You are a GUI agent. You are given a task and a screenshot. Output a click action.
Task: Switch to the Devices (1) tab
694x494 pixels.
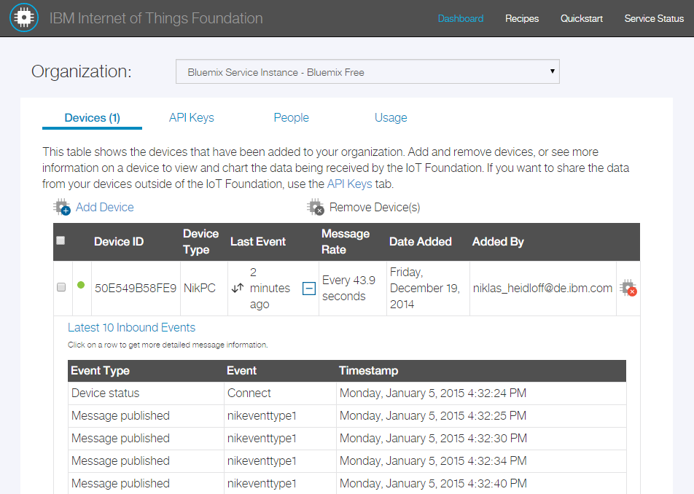(92, 117)
